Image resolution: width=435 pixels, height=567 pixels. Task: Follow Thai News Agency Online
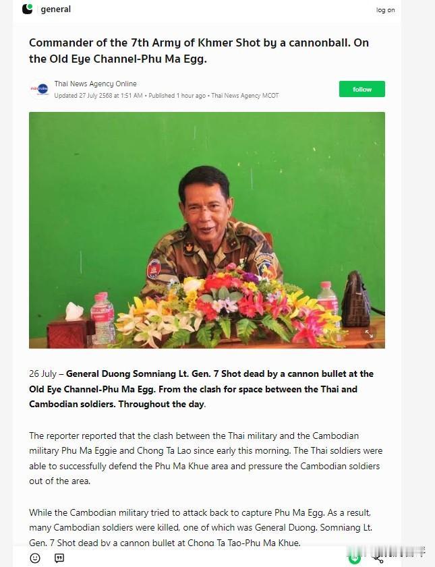(x=362, y=89)
